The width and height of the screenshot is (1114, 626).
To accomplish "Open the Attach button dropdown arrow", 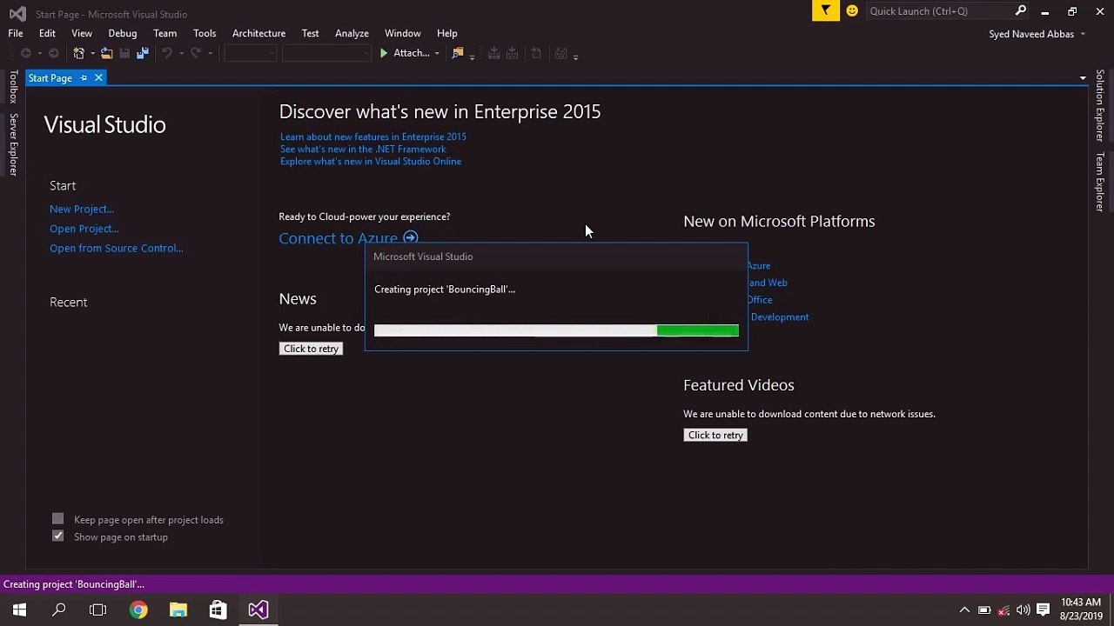I will click(437, 54).
